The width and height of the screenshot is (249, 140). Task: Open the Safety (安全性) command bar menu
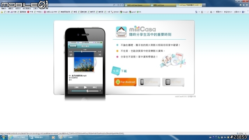coord(228,12)
